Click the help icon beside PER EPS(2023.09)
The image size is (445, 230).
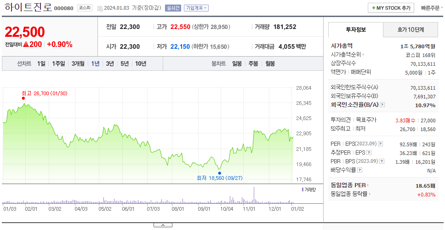pyautogui.click(x=381, y=144)
